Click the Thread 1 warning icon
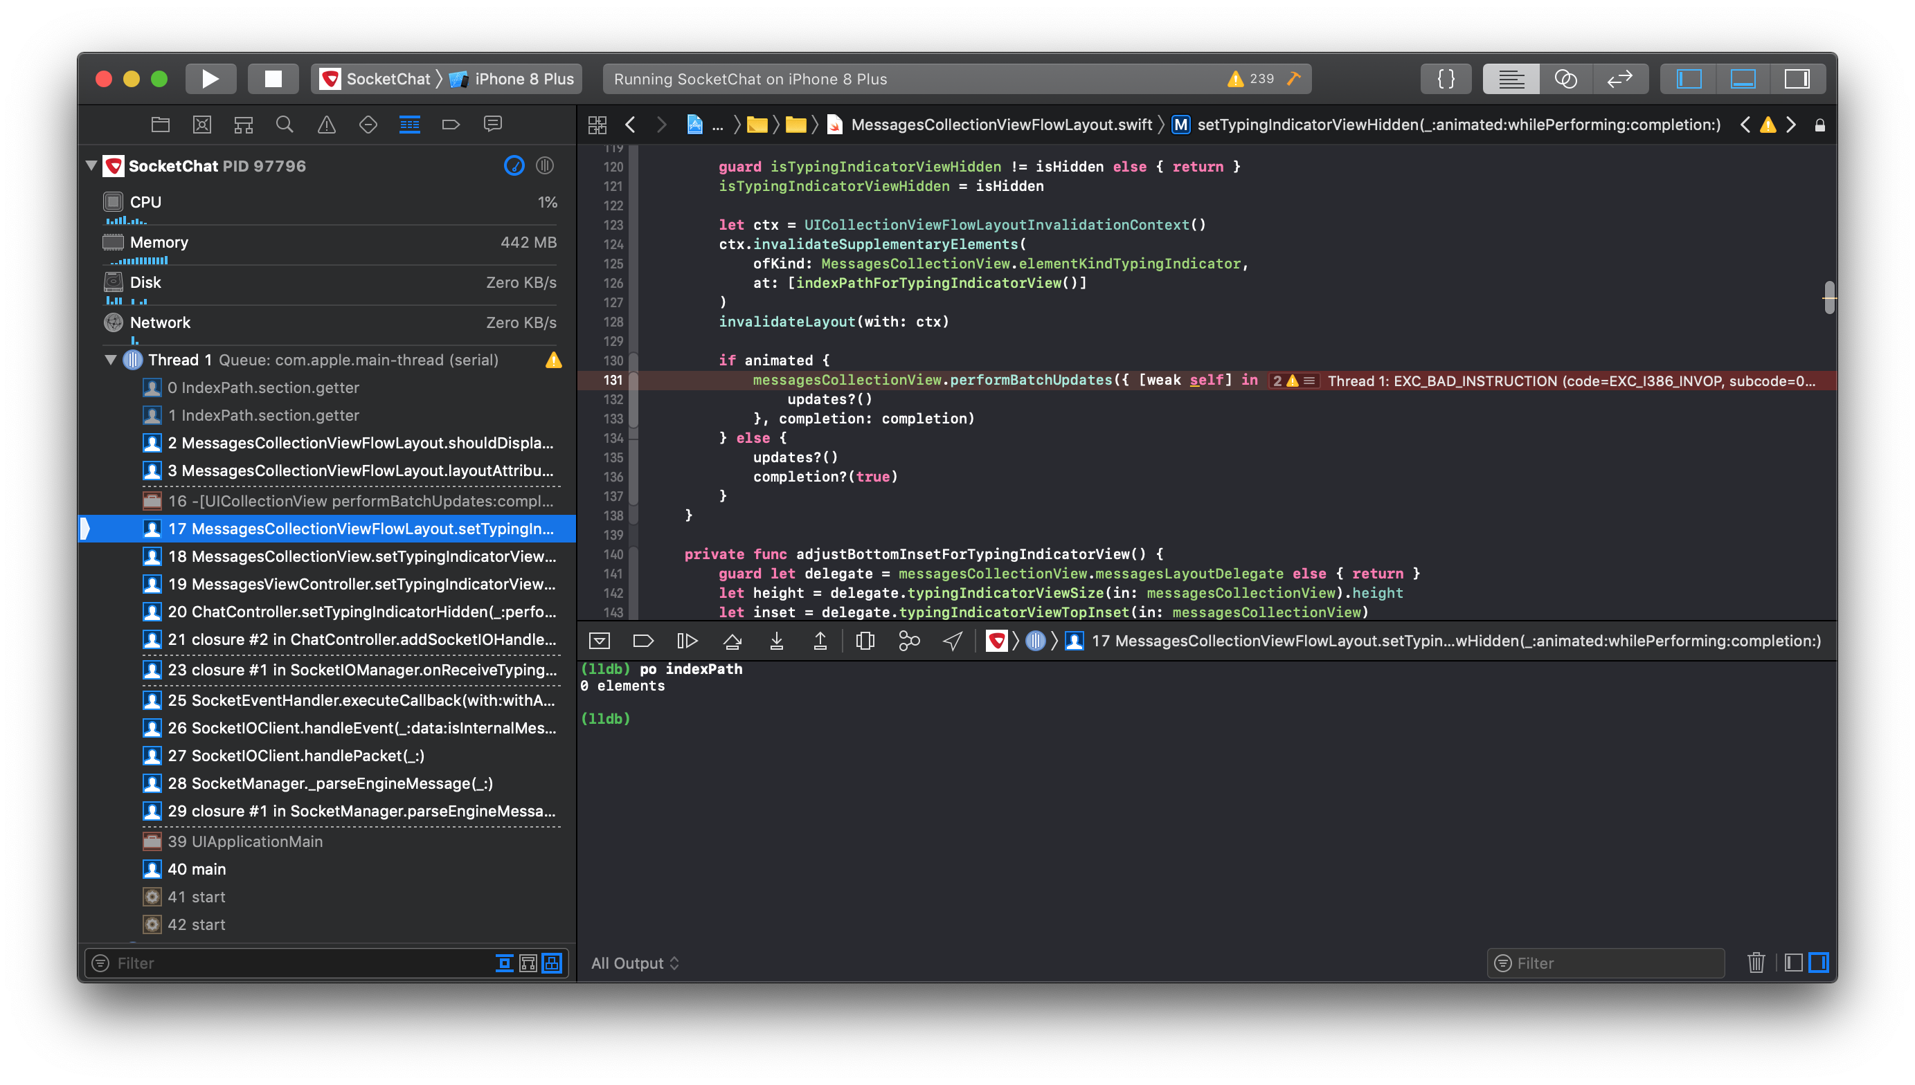Viewport: 1915px width, 1085px height. coord(553,360)
